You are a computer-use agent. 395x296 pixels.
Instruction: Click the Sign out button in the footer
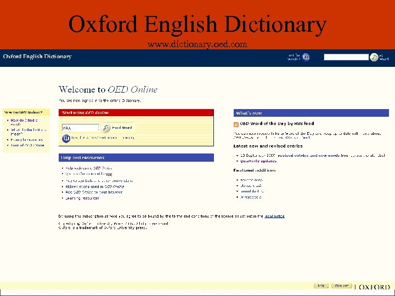tap(342, 286)
